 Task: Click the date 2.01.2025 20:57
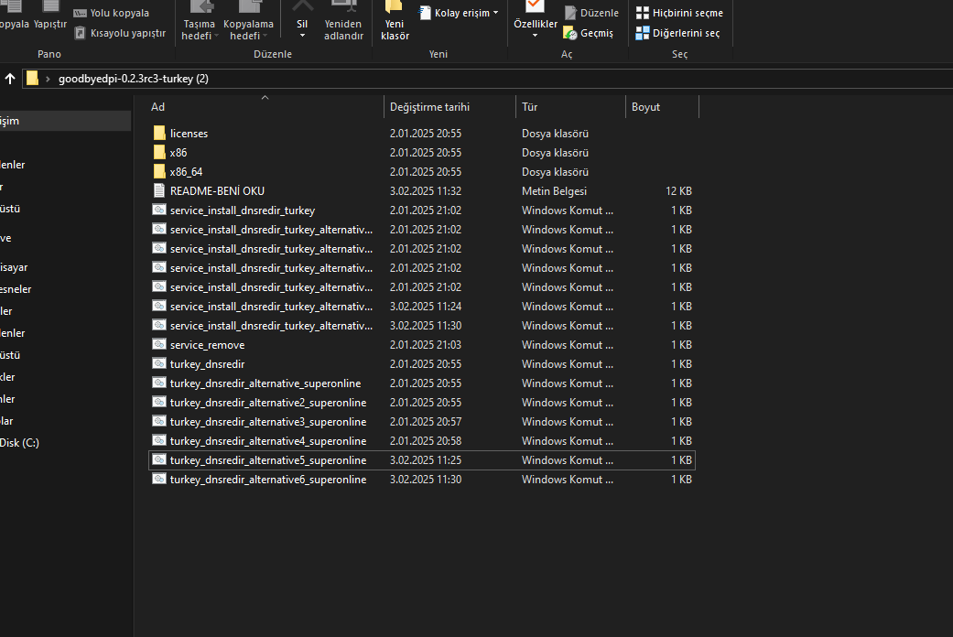pos(426,422)
